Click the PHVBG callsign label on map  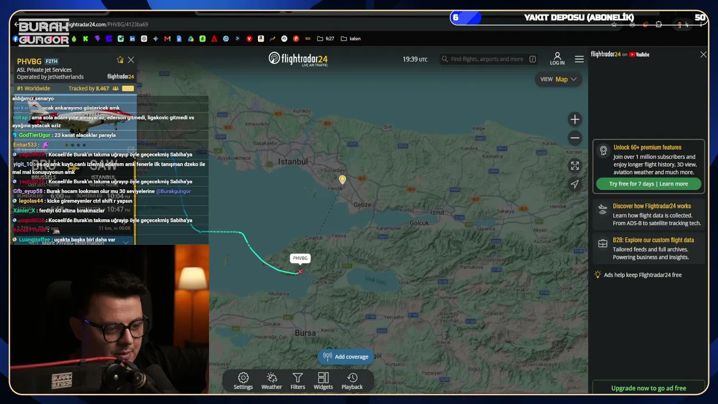[300, 258]
